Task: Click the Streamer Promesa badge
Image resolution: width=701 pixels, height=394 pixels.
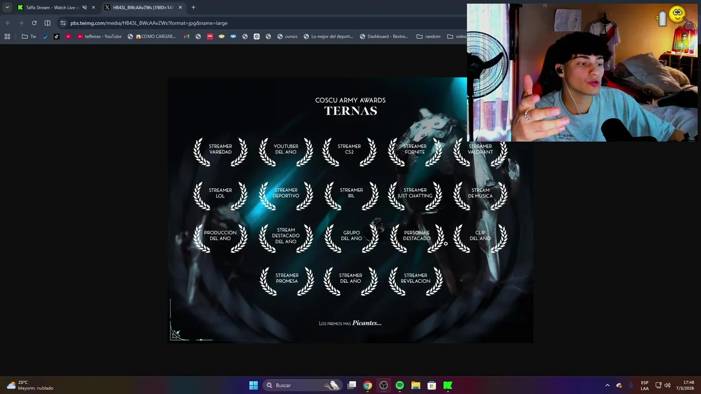Action: (287, 281)
